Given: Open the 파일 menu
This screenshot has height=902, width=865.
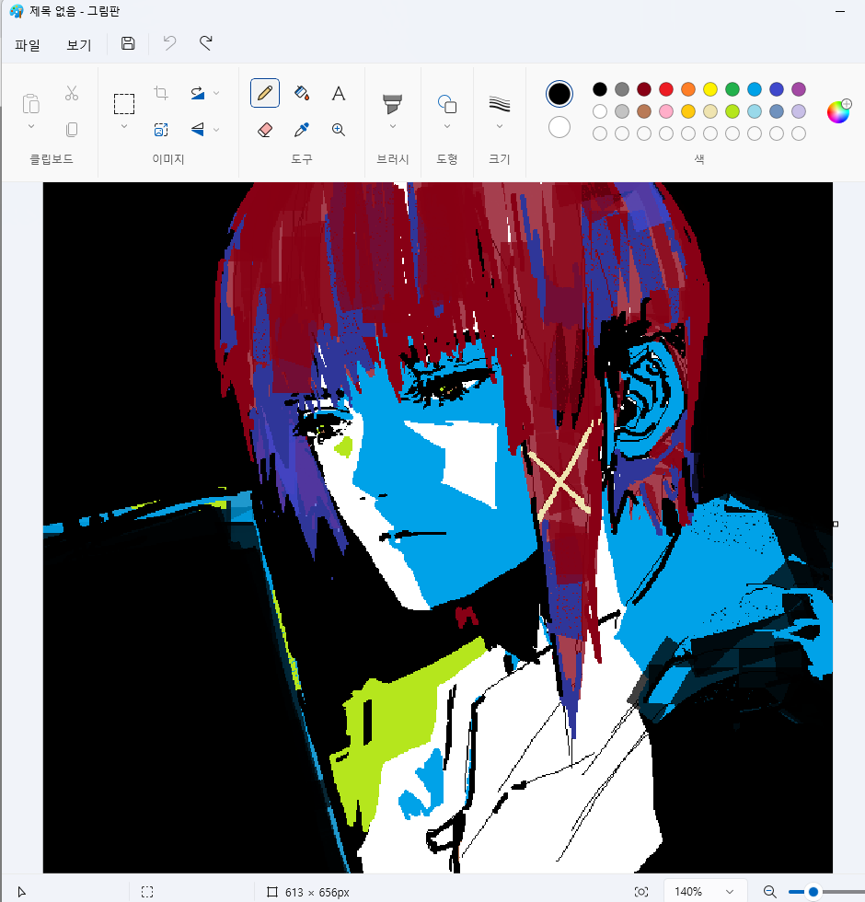Looking at the screenshot, I should pos(27,45).
